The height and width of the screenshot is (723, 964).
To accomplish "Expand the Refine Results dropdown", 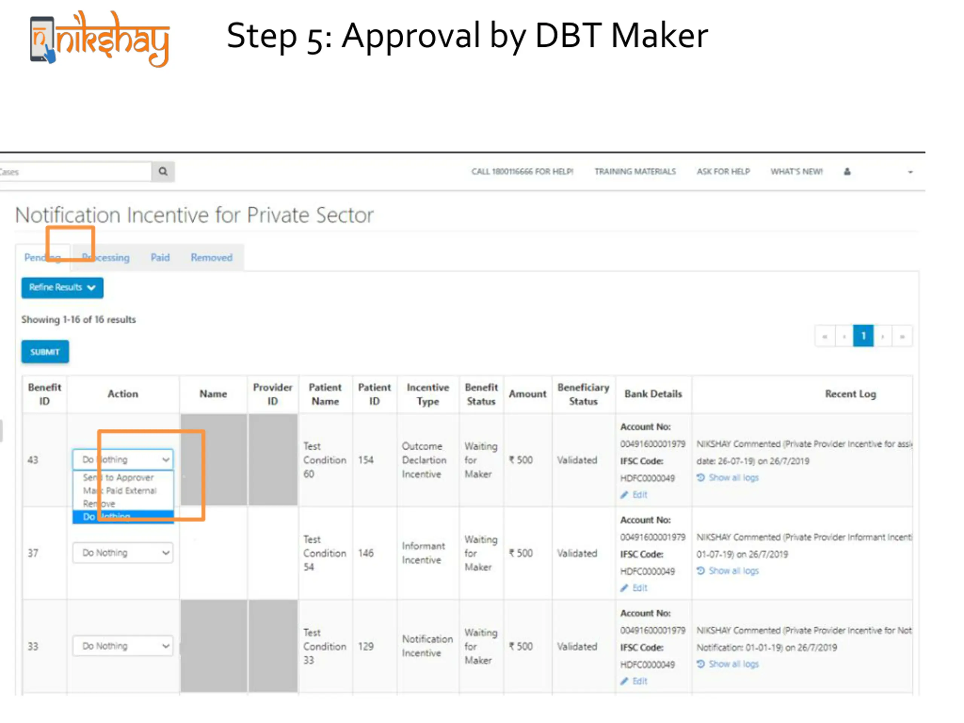I will pos(62,288).
